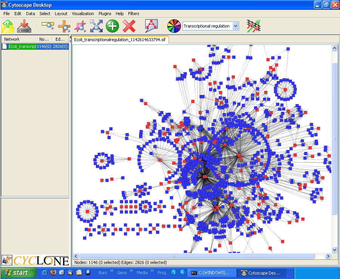Viewport: 340px width, 279px height.
Task: Click the zoom selected region icon
Action: pos(80,26)
